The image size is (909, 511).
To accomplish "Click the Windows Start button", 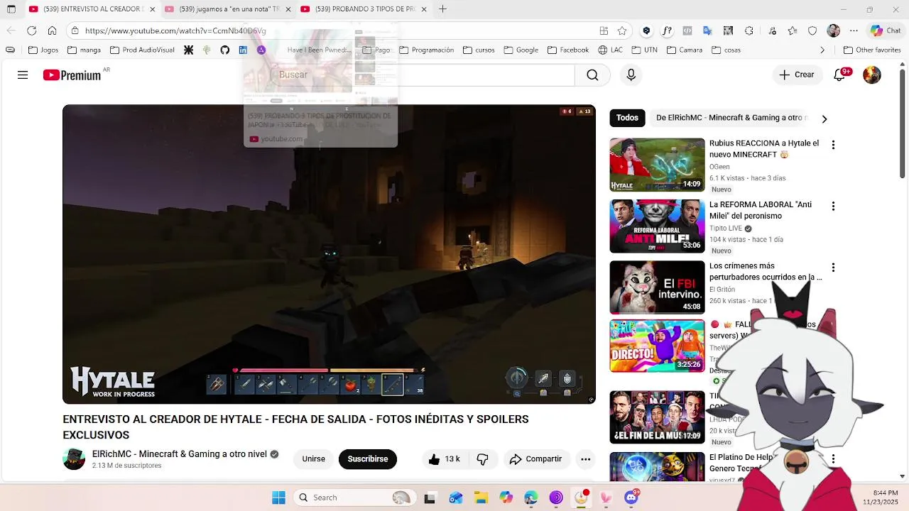I will (x=278, y=498).
